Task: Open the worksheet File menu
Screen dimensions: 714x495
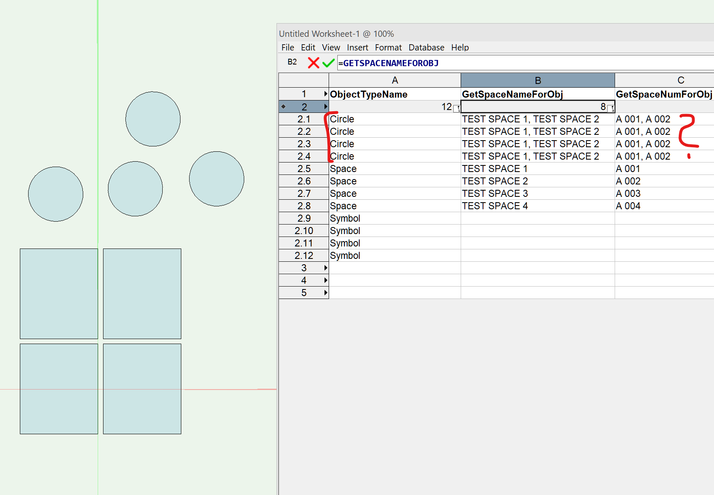Action: coord(287,48)
